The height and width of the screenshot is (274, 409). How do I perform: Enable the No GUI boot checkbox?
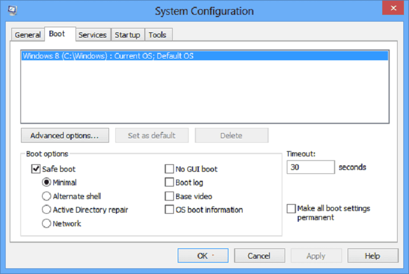pos(169,169)
